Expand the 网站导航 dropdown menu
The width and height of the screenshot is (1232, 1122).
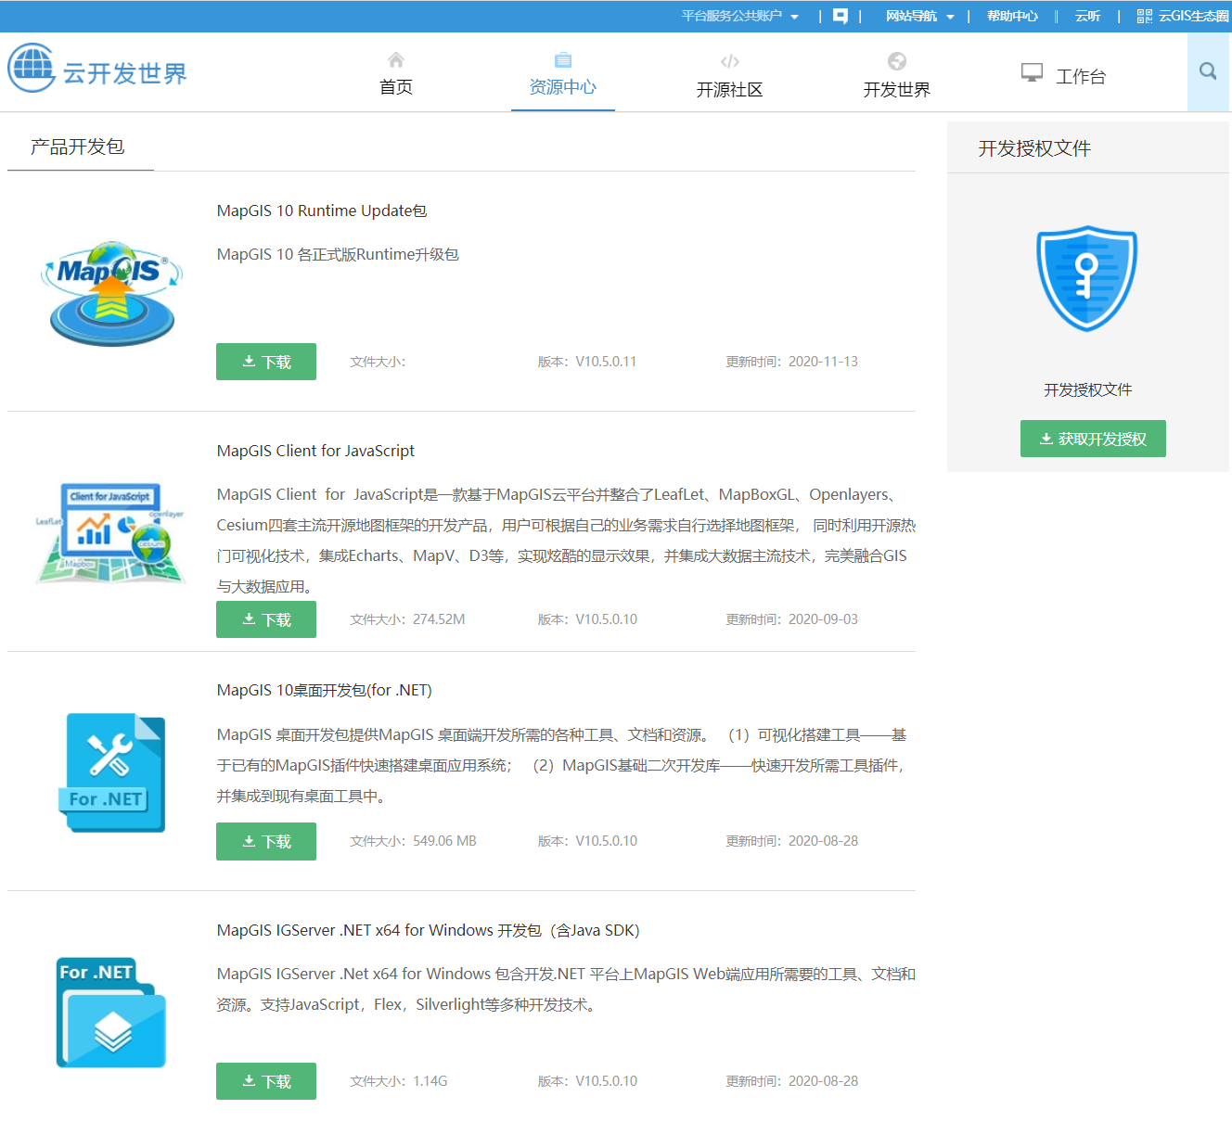click(x=919, y=16)
